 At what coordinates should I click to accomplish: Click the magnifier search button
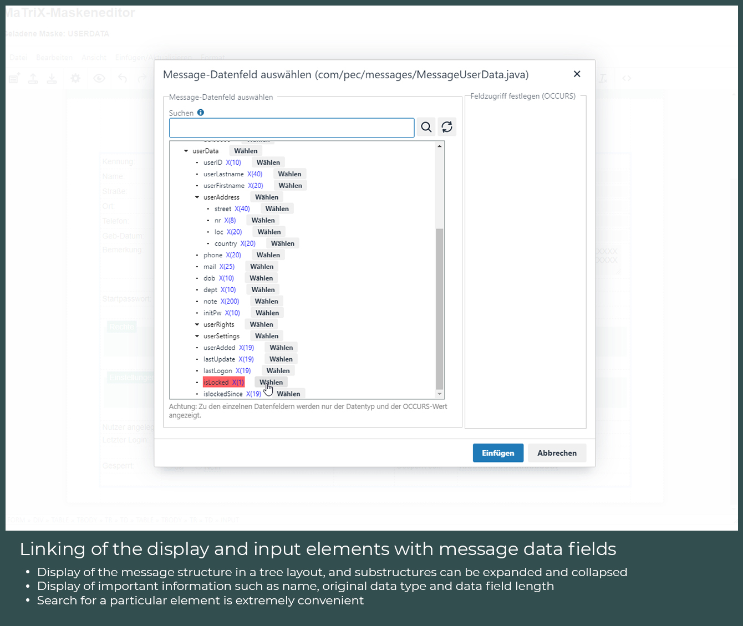[426, 128]
